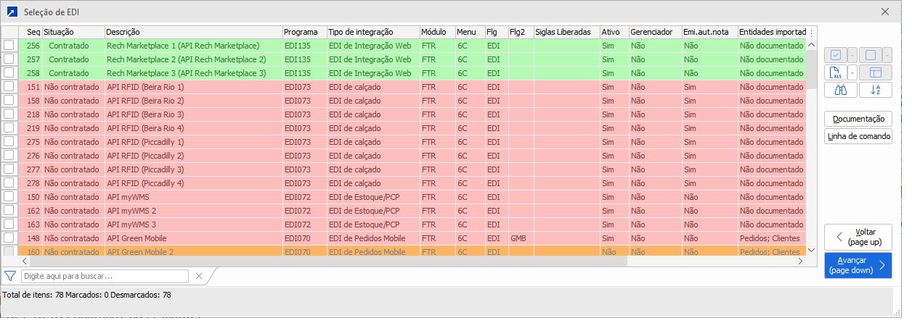
Task: Close the Seleção de EDI window
Action: point(884,12)
